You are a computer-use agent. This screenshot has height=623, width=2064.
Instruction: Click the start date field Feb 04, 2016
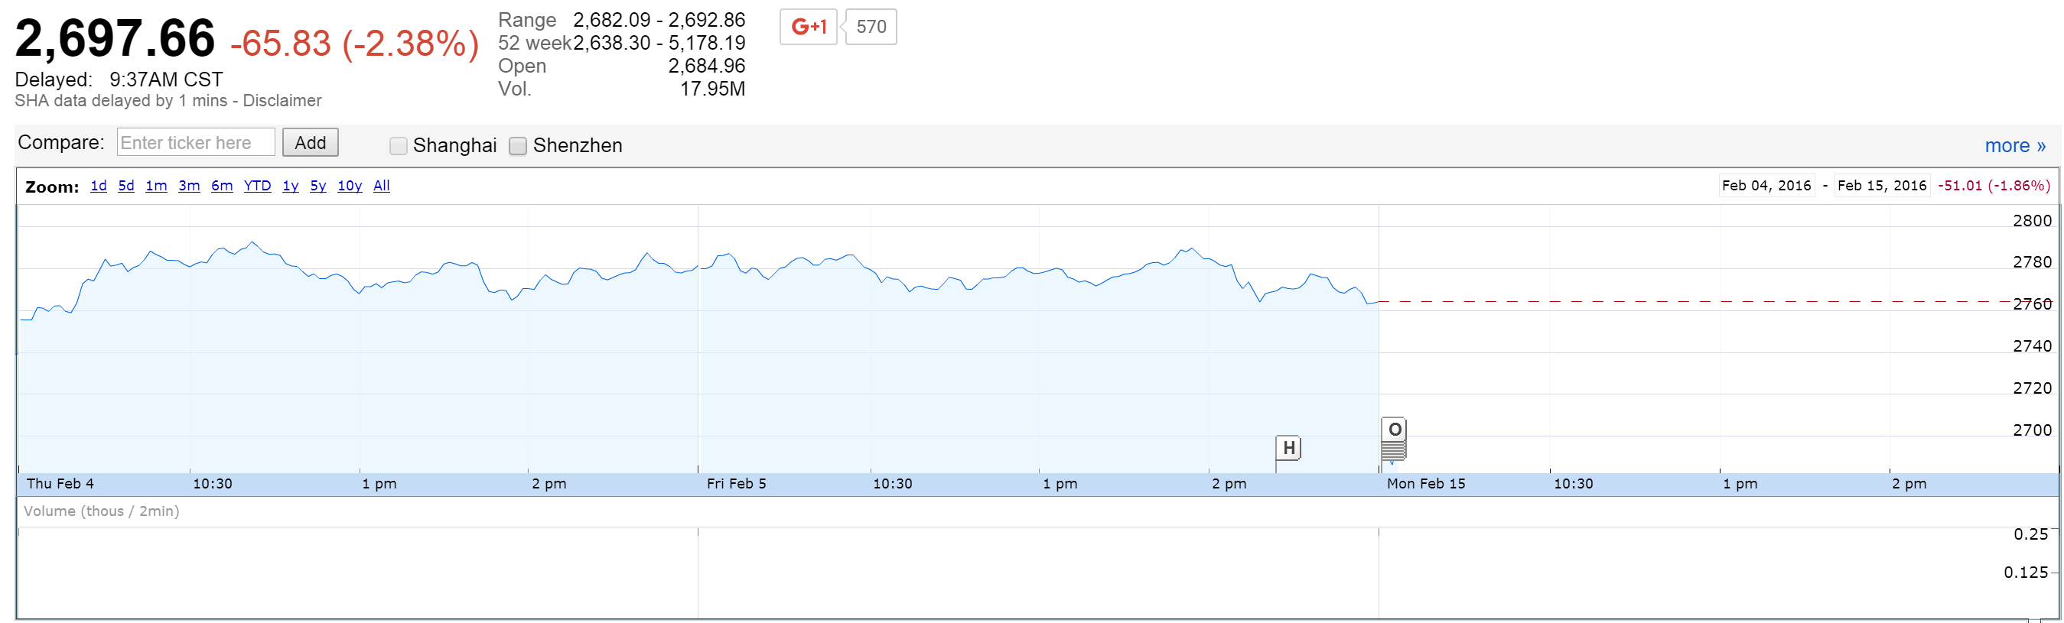(1766, 186)
